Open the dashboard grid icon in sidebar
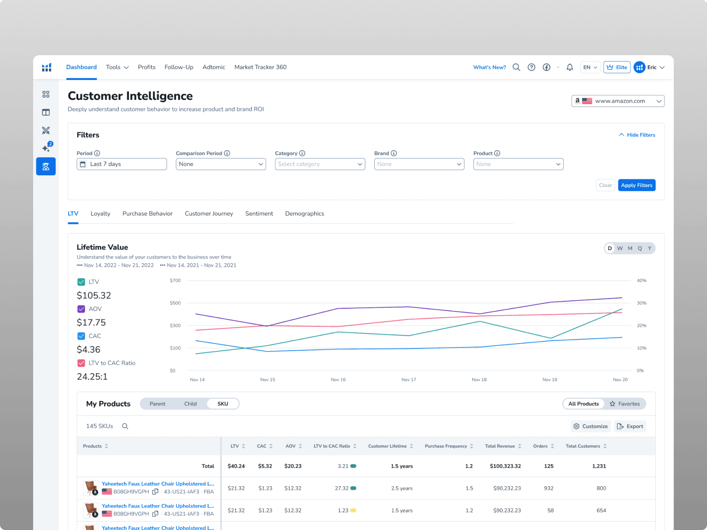This screenshot has width=707, height=530. click(x=46, y=95)
